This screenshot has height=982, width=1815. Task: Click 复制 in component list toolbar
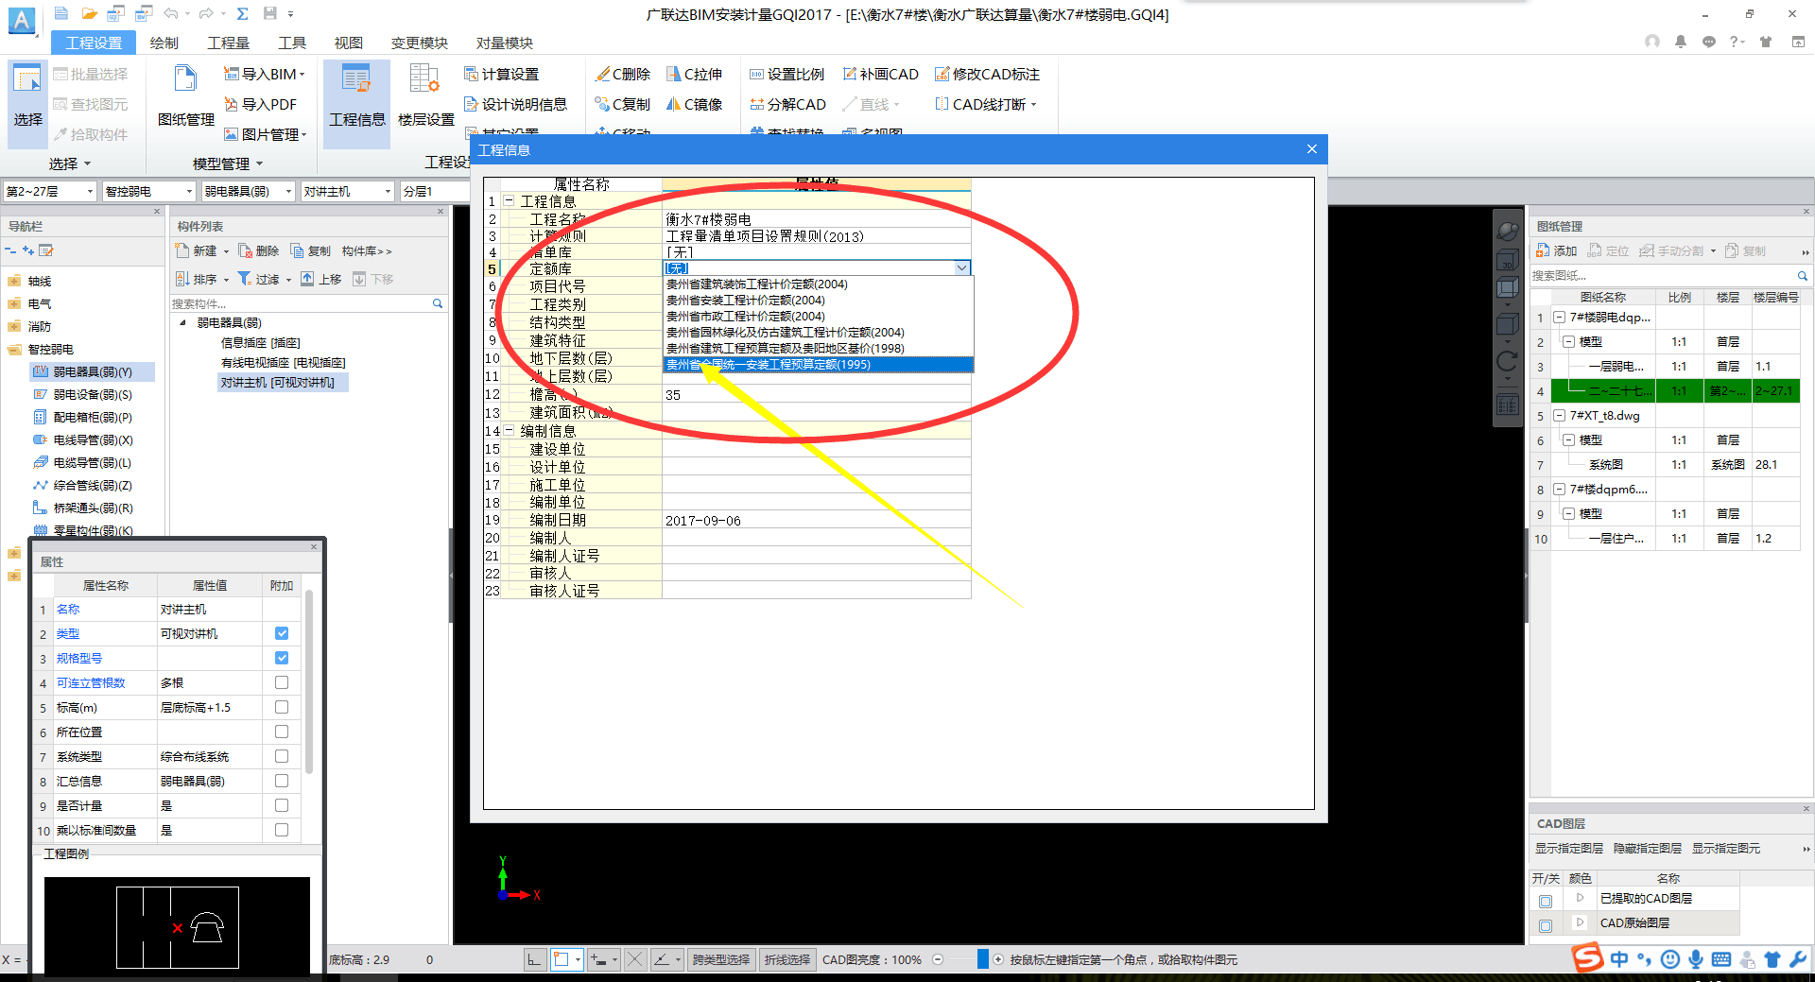[311, 250]
